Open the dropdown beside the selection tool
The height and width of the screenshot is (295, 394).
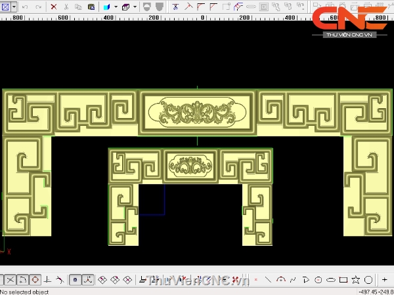click(12, 7)
